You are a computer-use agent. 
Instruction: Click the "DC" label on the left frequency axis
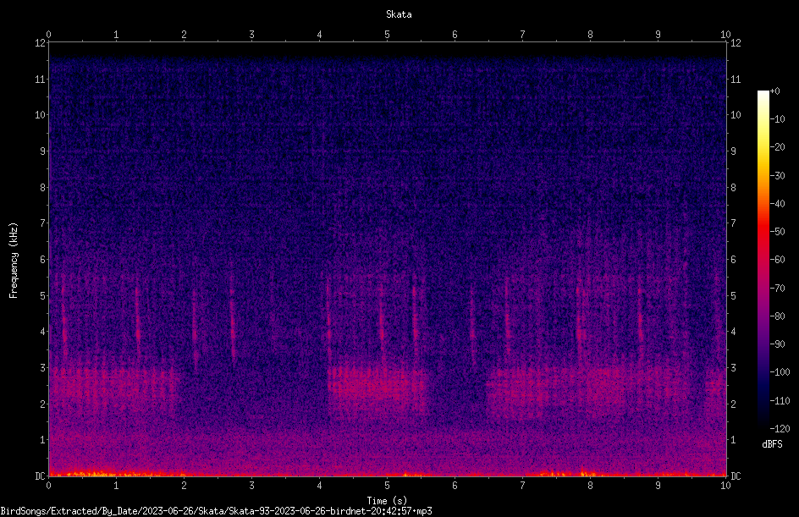[40, 476]
